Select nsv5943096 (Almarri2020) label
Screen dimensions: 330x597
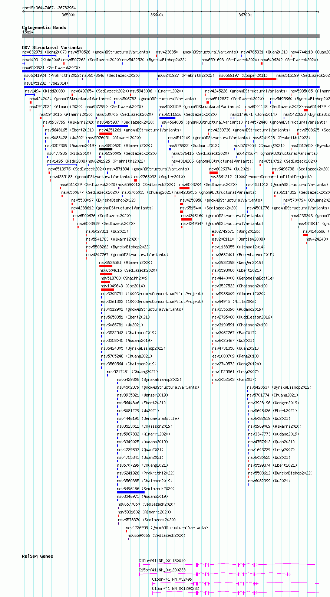pos(156,91)
